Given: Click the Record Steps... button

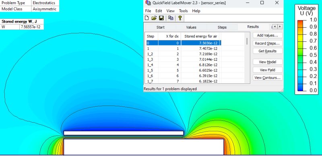Looking at the screenshot, I should pos(268,43).
